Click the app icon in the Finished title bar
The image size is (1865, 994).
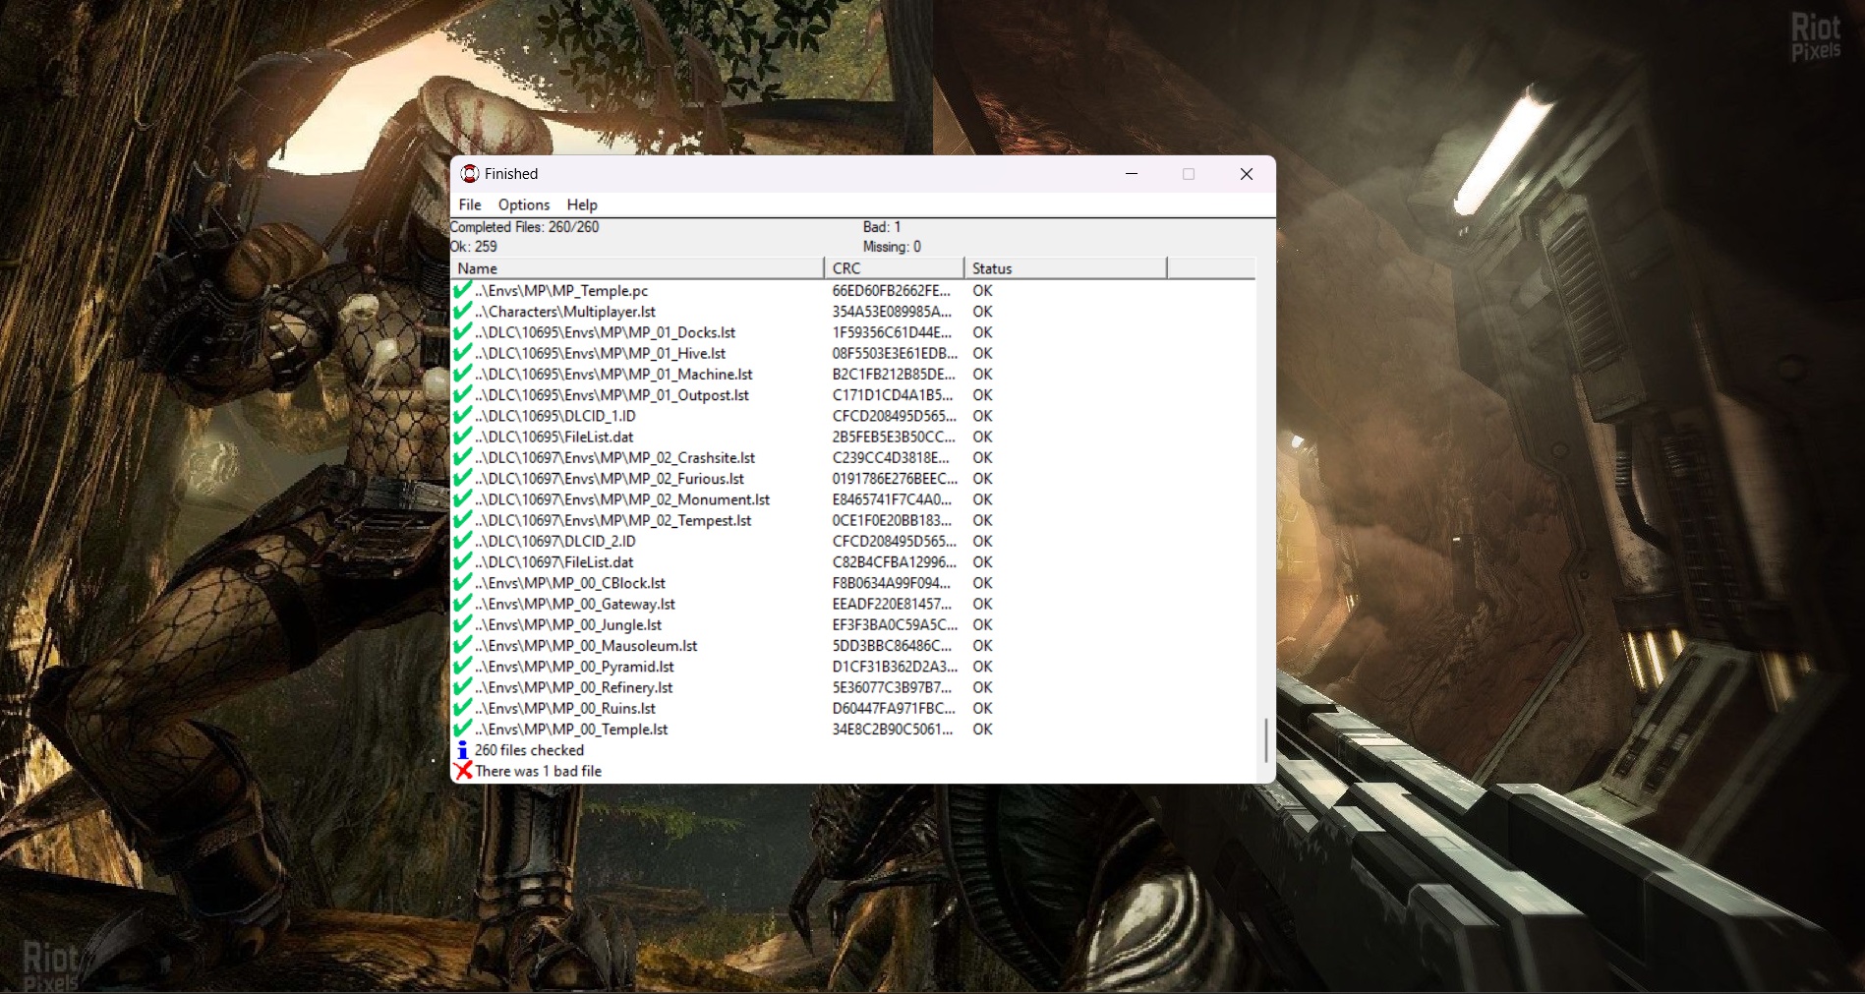tap(470, 174)
